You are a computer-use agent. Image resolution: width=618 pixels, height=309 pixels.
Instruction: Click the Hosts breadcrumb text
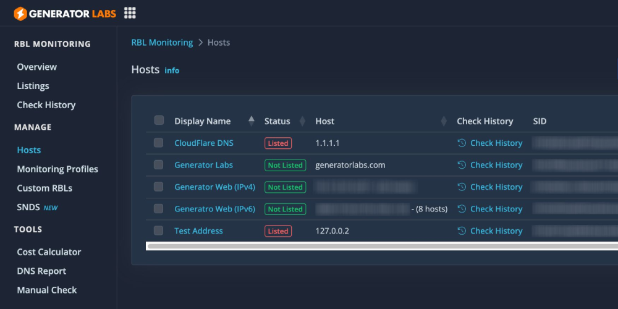219,43
